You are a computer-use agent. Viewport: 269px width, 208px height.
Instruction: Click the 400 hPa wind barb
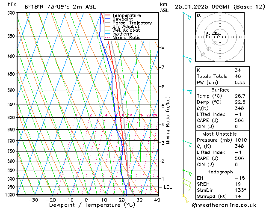[x=187, y=59]
